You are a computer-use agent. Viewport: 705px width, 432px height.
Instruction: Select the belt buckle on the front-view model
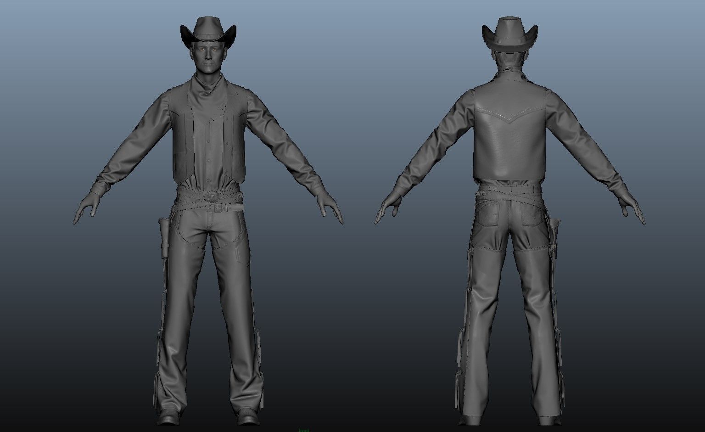point(213,197)
